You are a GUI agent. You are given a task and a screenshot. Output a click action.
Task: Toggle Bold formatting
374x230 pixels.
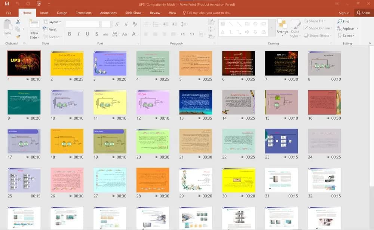coord(70,34)
